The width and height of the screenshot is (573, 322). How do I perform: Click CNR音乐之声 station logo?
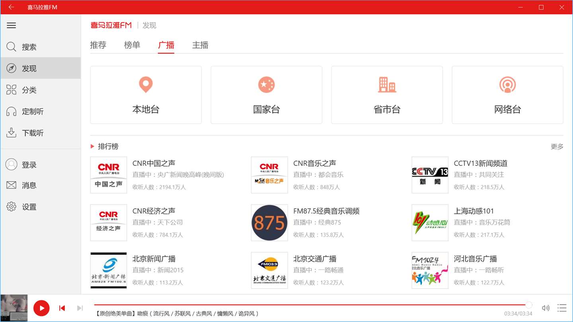269,175
